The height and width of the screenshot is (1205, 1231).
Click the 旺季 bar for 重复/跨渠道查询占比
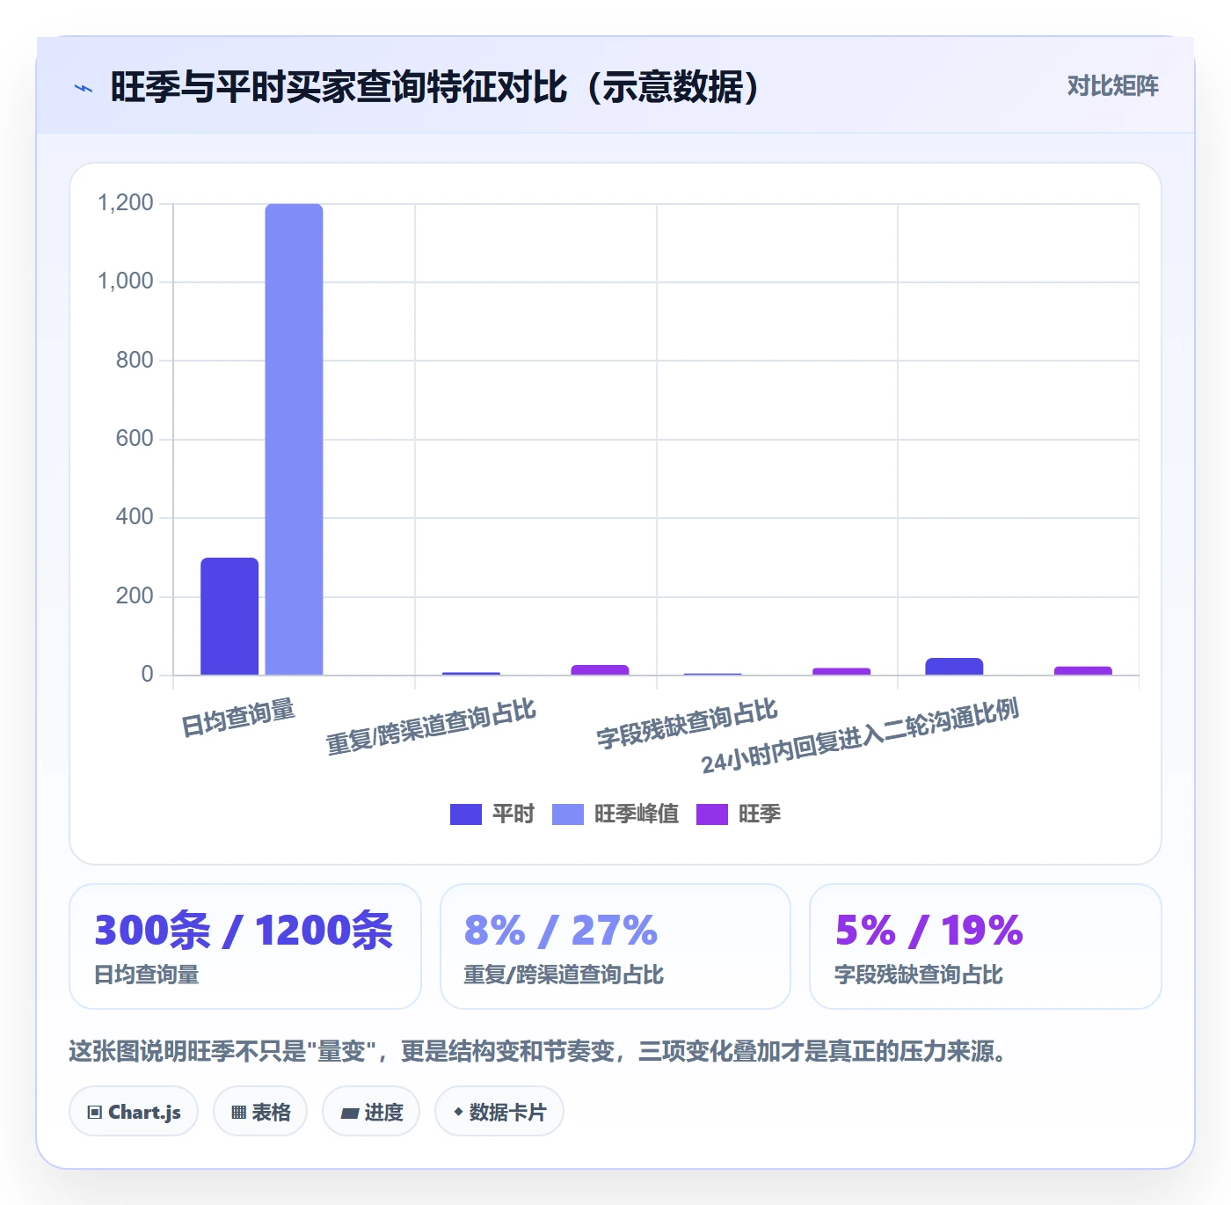[x=600, y=670]
